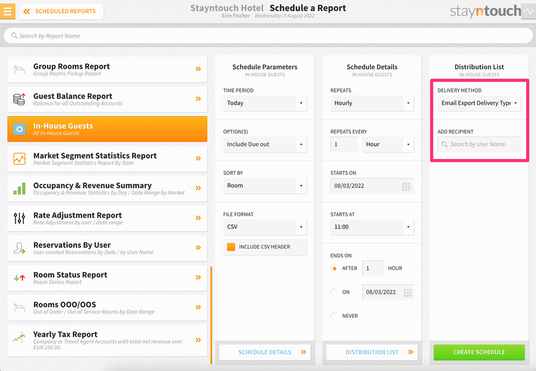Select the In-House Guests report
Screen dimensions: 536x371
(107, 129)
